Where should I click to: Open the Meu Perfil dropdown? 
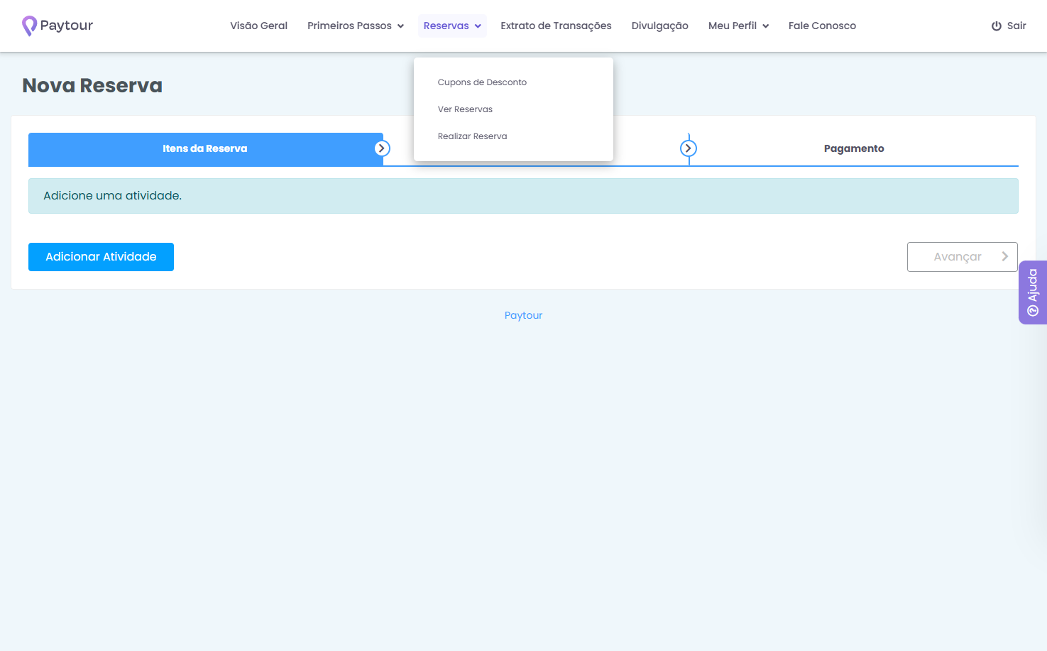[x=738, y=26]
